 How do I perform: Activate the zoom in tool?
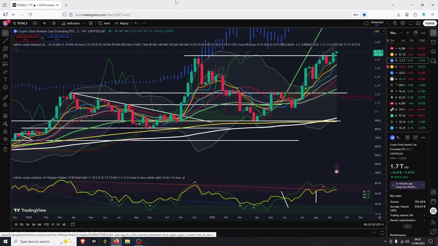(x=5, y=105)
